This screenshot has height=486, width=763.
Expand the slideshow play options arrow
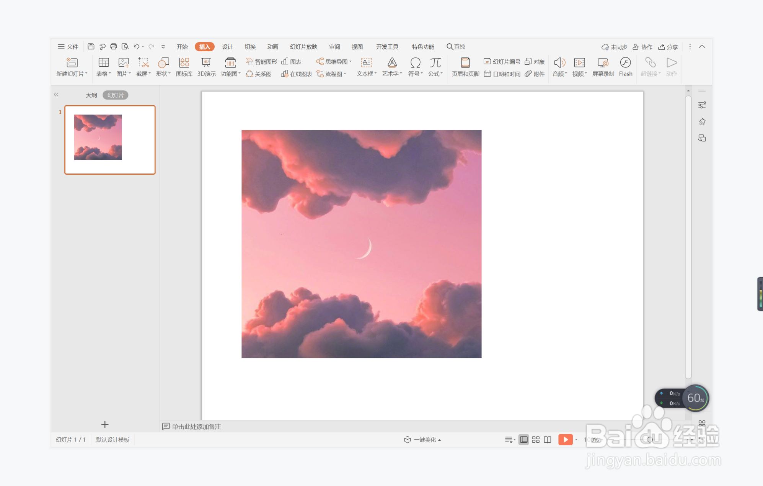[576, 440]
